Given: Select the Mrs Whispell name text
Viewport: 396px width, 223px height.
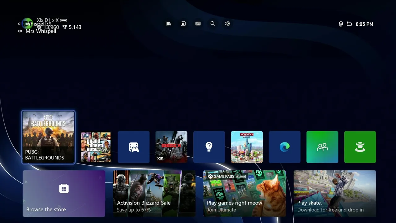Looking at the screenshot, I should point(41,31).
